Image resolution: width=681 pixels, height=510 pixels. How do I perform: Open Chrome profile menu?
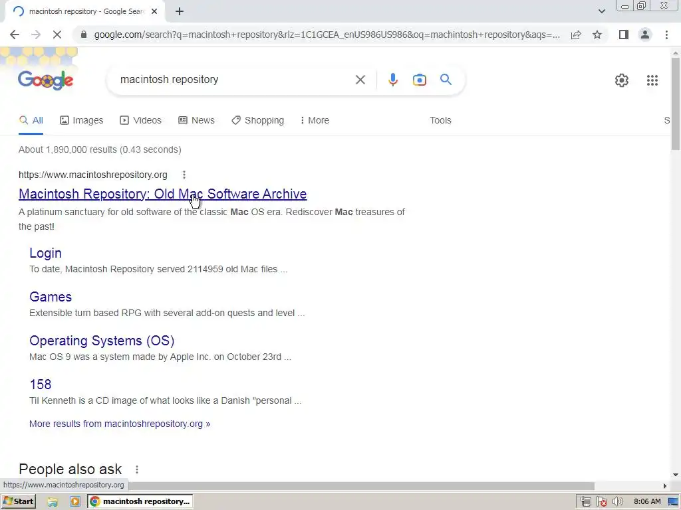pyautogui.click(x=645, y=35)
